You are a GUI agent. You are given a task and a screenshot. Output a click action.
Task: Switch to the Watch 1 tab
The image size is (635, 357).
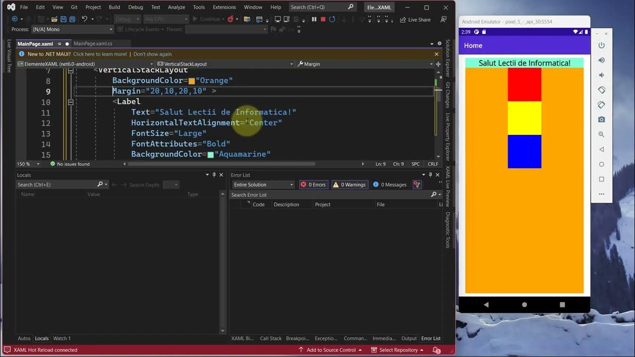click(x=62, y=338)
